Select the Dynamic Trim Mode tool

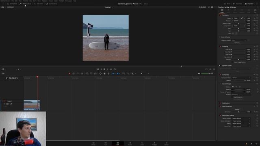coord(78,73)
